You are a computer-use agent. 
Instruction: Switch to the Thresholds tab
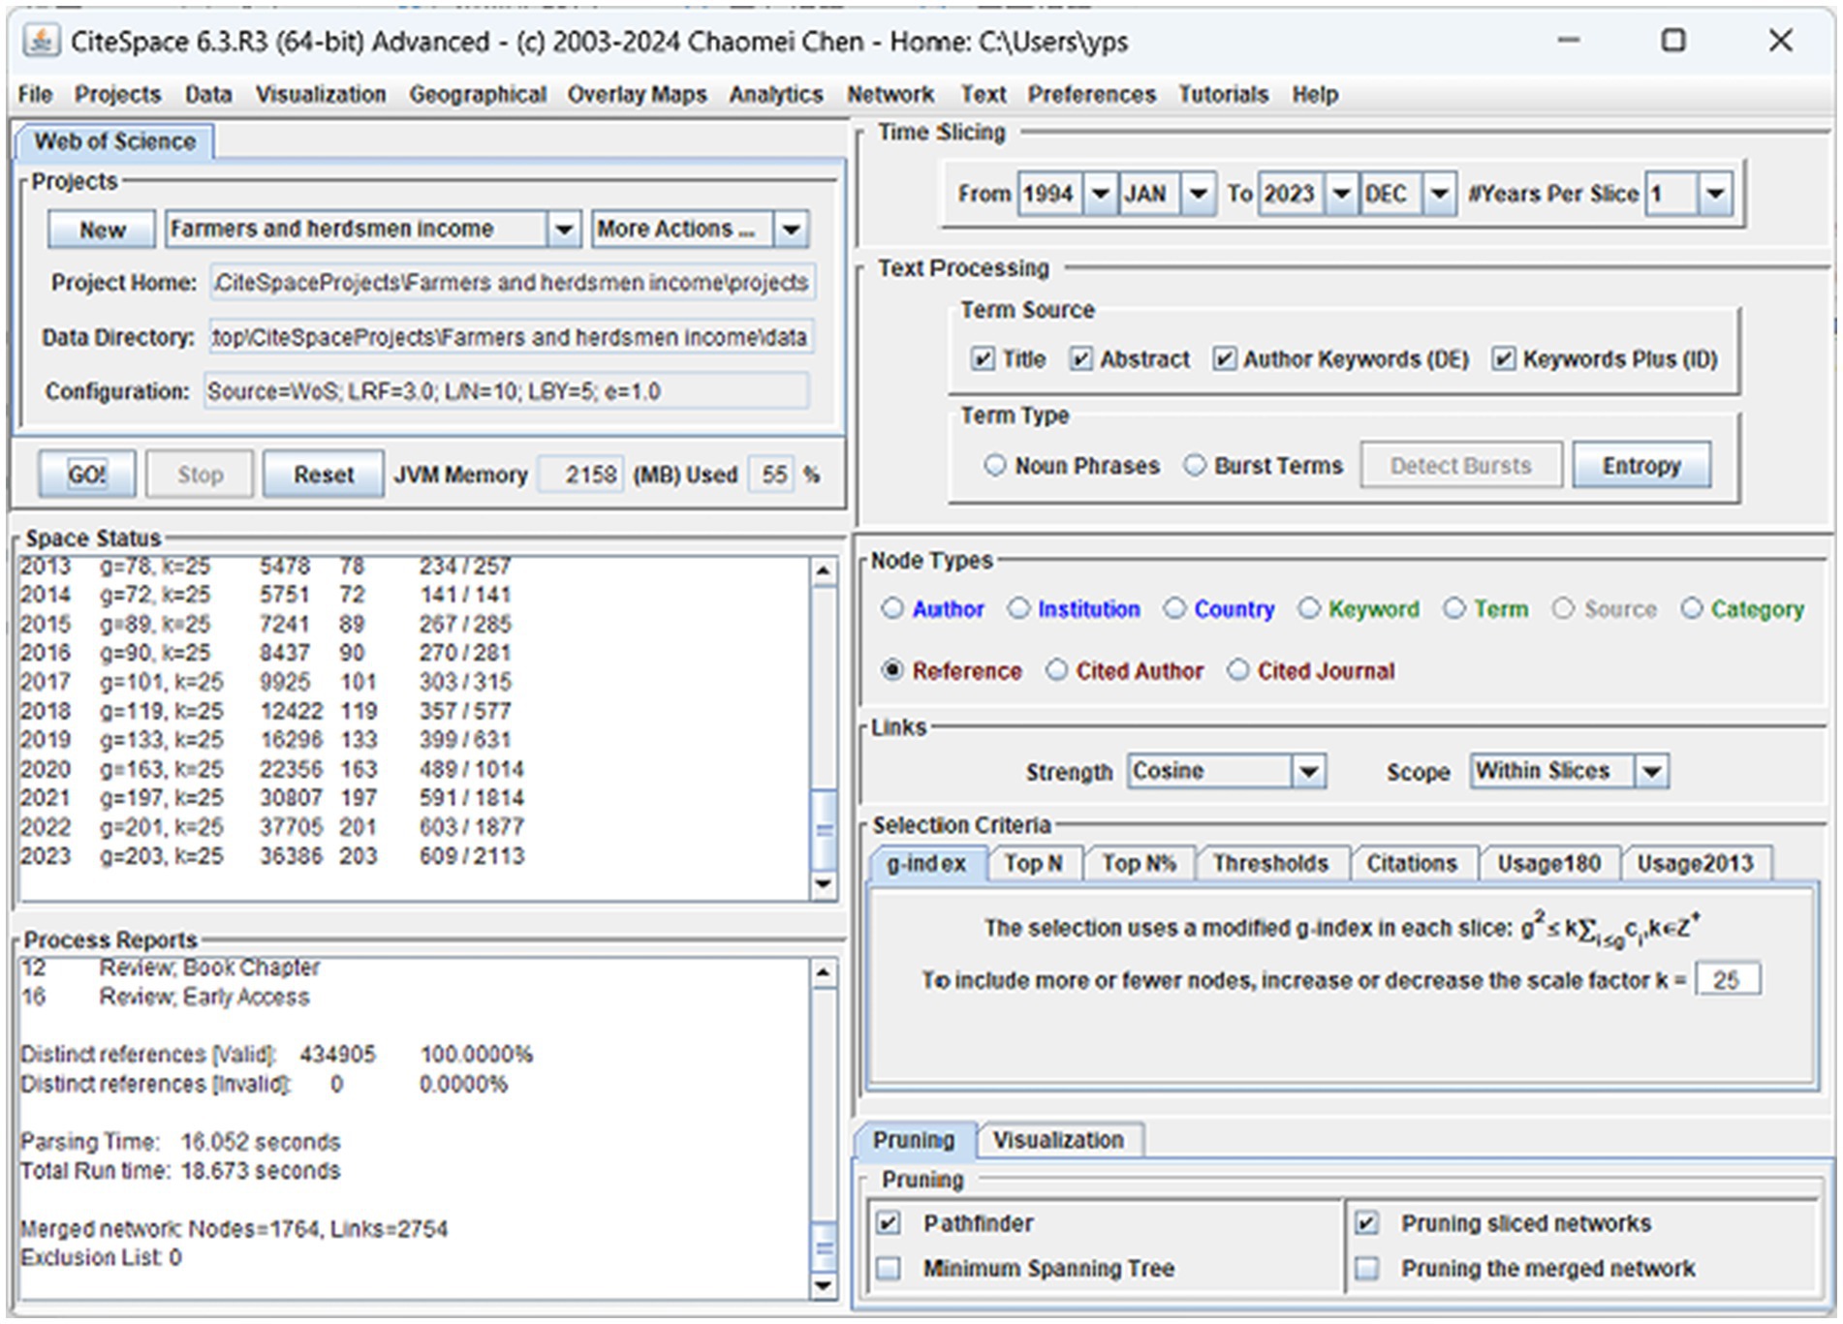1270,864
